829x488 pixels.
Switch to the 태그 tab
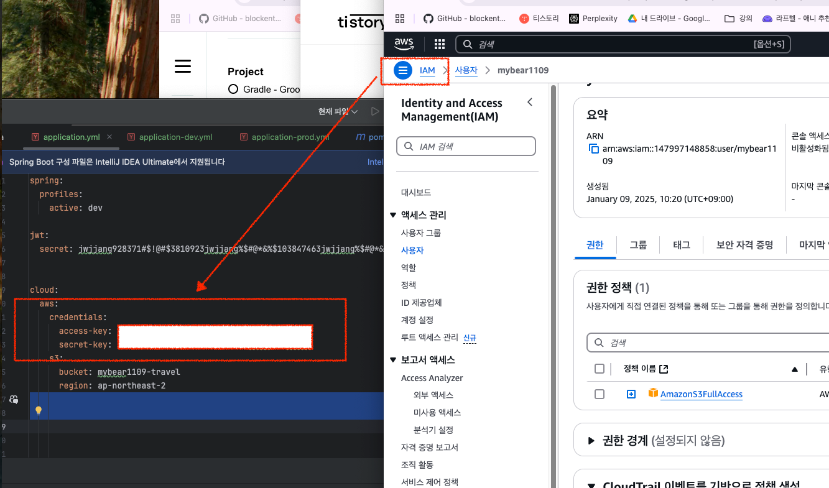tap(682, 245)
